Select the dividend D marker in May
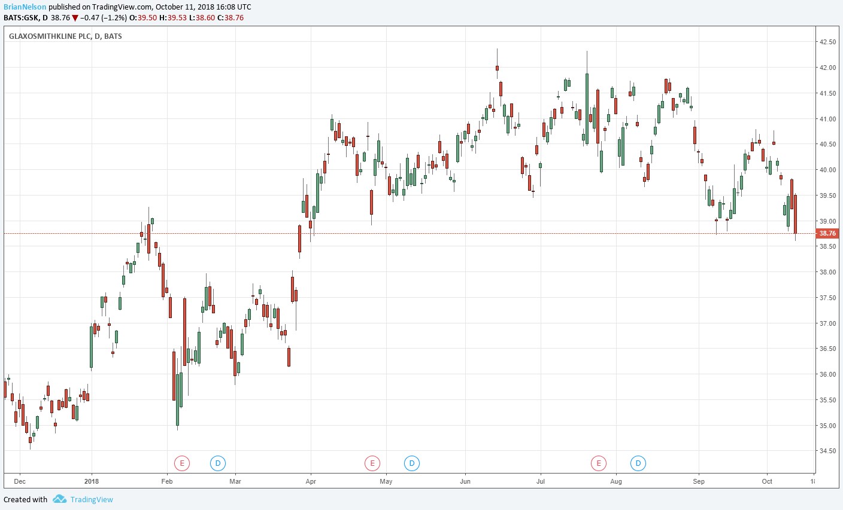Screen dimensions: 843x510 [411, 463]
